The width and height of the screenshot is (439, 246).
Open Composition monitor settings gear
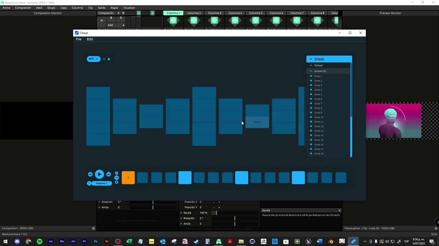93,228
